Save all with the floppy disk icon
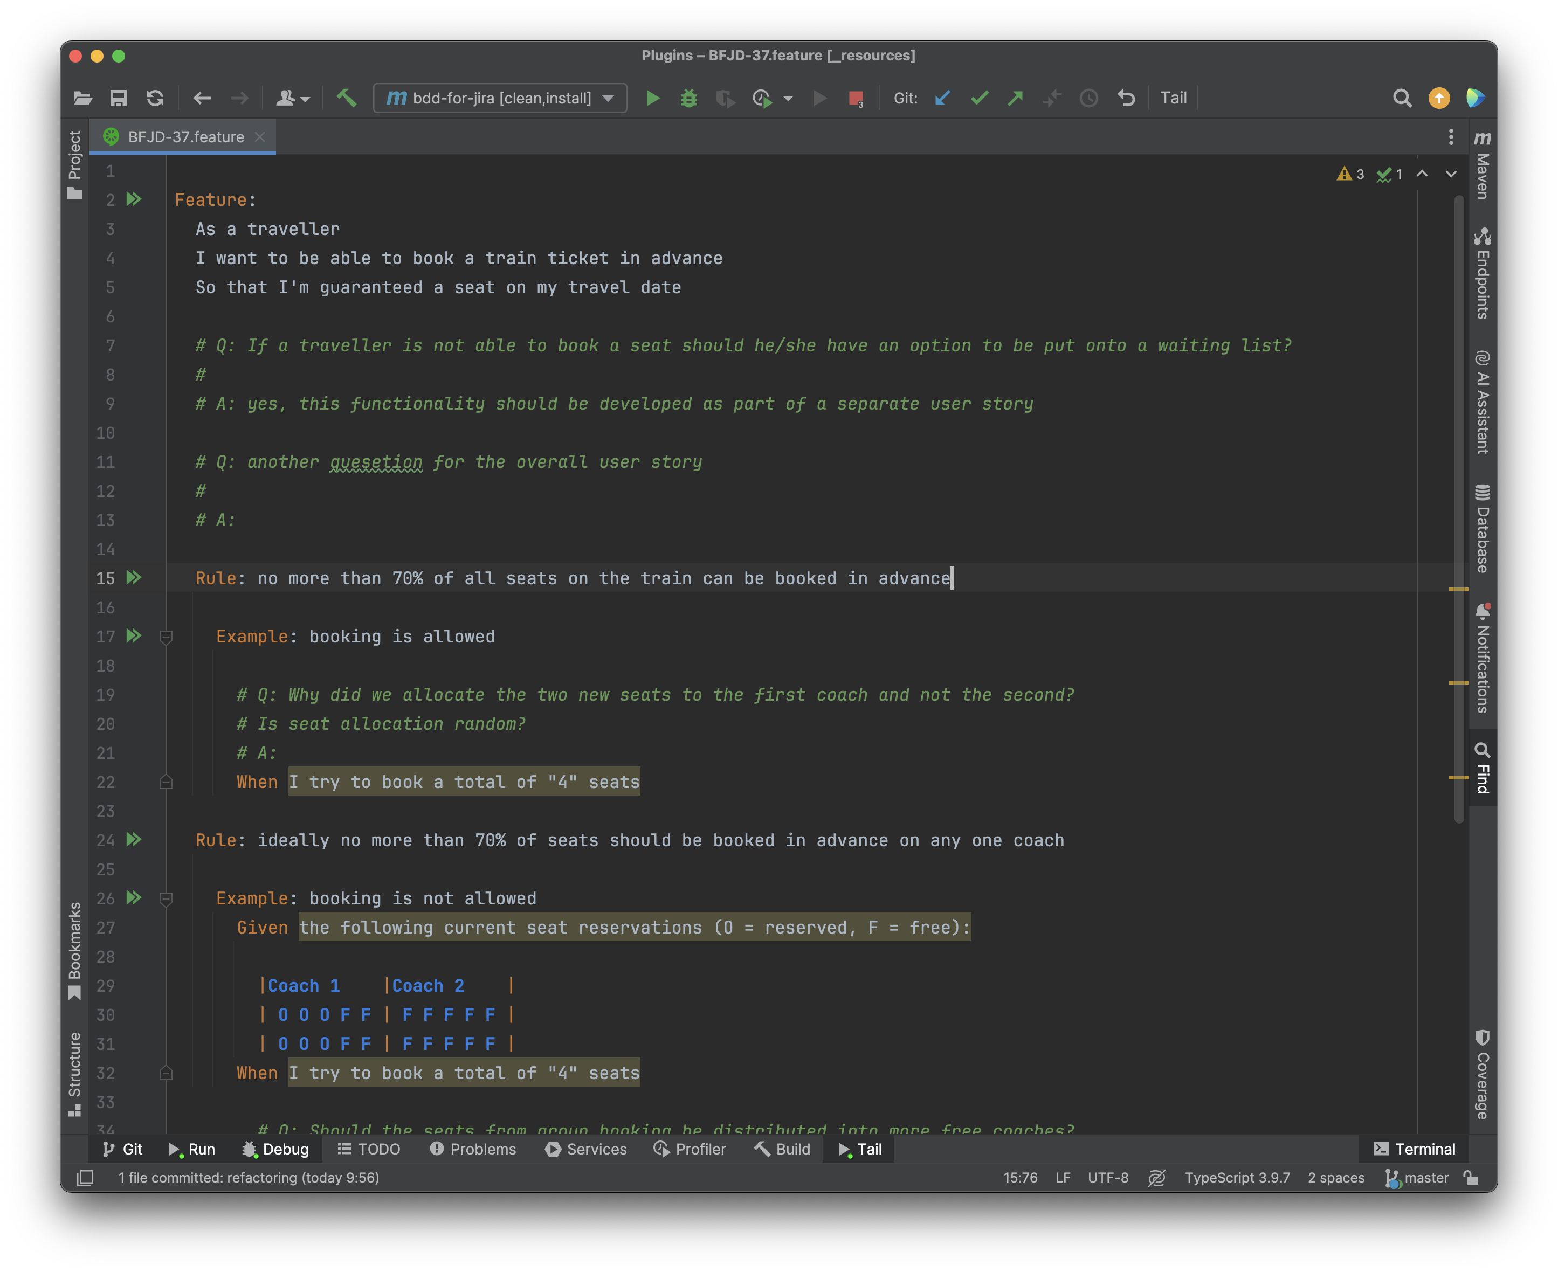The height and width of the screenshot is (1272, 1558). coord(119,98)
